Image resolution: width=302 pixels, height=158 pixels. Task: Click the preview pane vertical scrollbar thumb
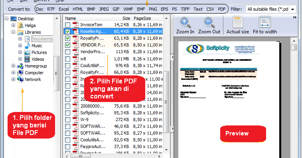(294, 47)
